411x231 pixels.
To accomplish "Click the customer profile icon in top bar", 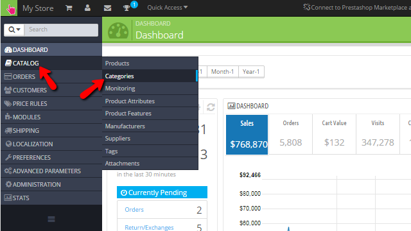I will click(x=87, y=8).
